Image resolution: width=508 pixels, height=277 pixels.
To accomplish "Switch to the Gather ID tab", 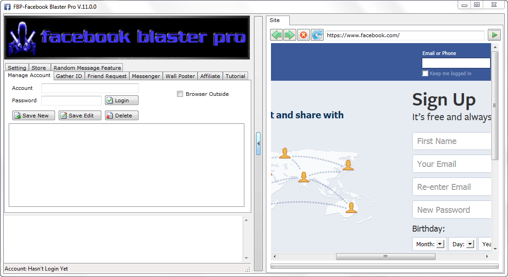I will tap(69, 76).
